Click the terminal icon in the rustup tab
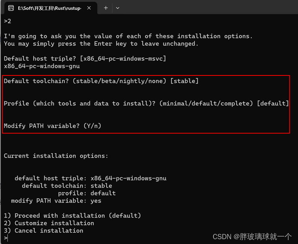 pyautogui.click(x=11, y=8)
